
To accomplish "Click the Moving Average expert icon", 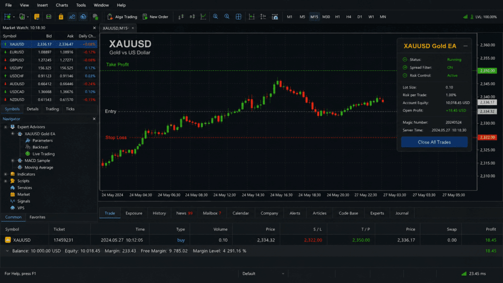I will pyautogui.click(x=20, y=168).
